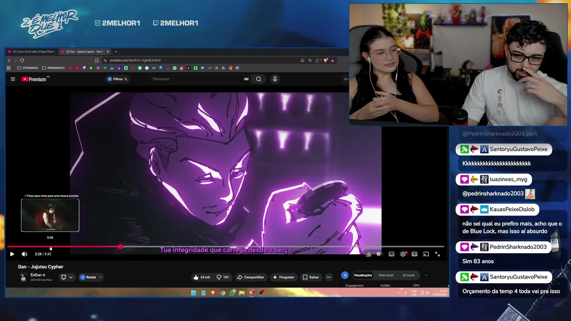The image size is (571, 321).
Task: Open the STREAMINGS bookmark folder
Action: pyautogui.click(x=28, y=68)
